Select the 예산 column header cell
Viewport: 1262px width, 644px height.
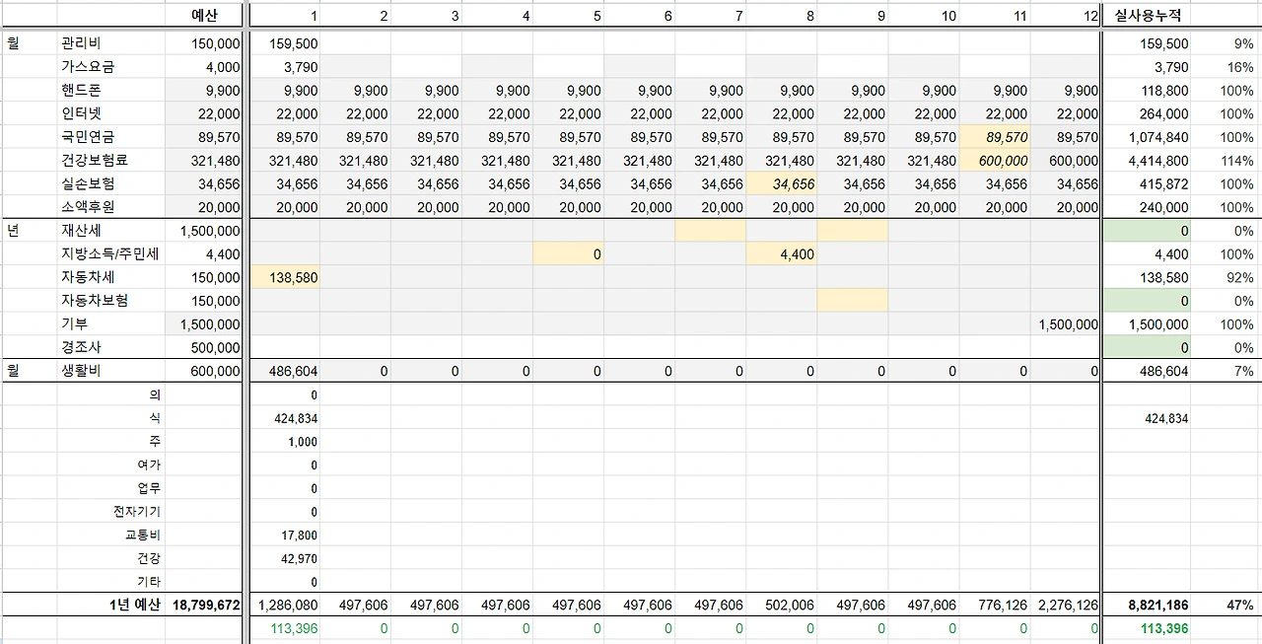pyautogui.click(x=204, y=16)
